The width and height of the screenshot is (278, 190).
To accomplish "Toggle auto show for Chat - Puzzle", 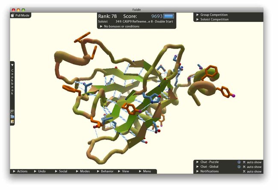I will pos(244,162).
